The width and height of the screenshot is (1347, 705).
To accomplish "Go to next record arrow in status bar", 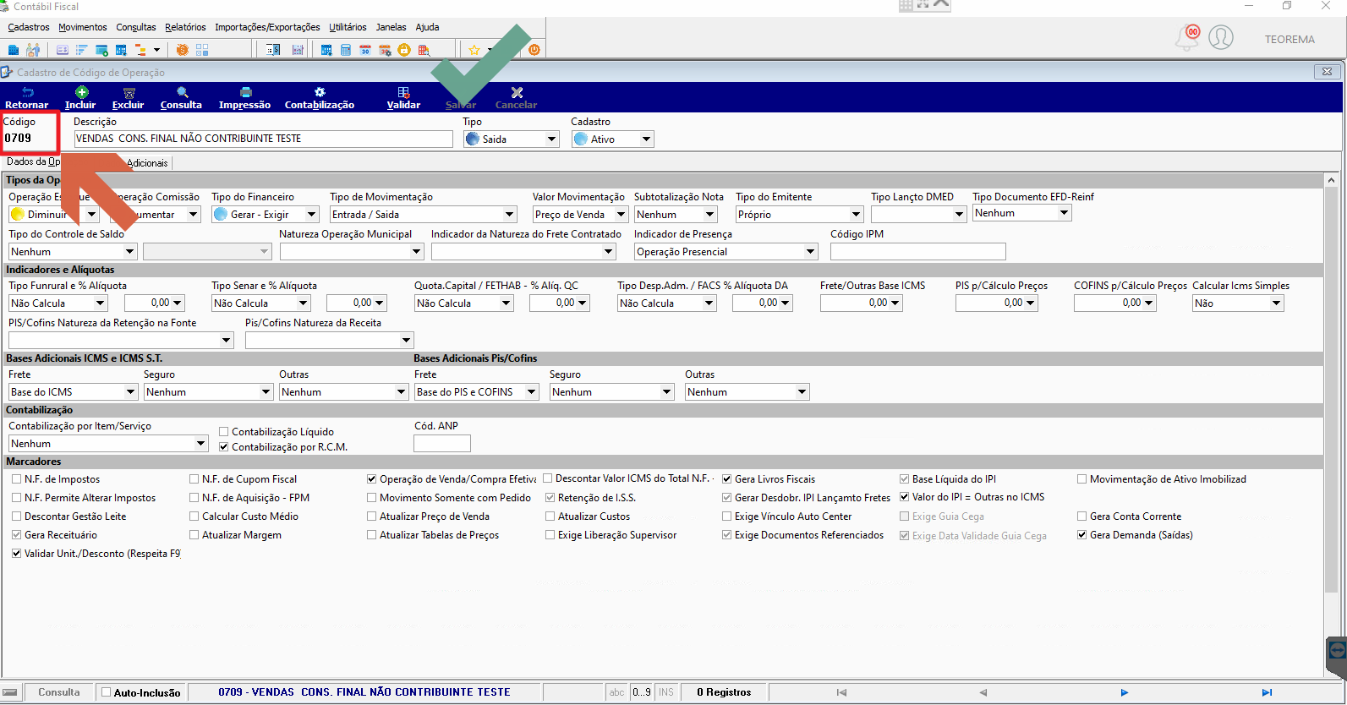I will [1125, 692].
